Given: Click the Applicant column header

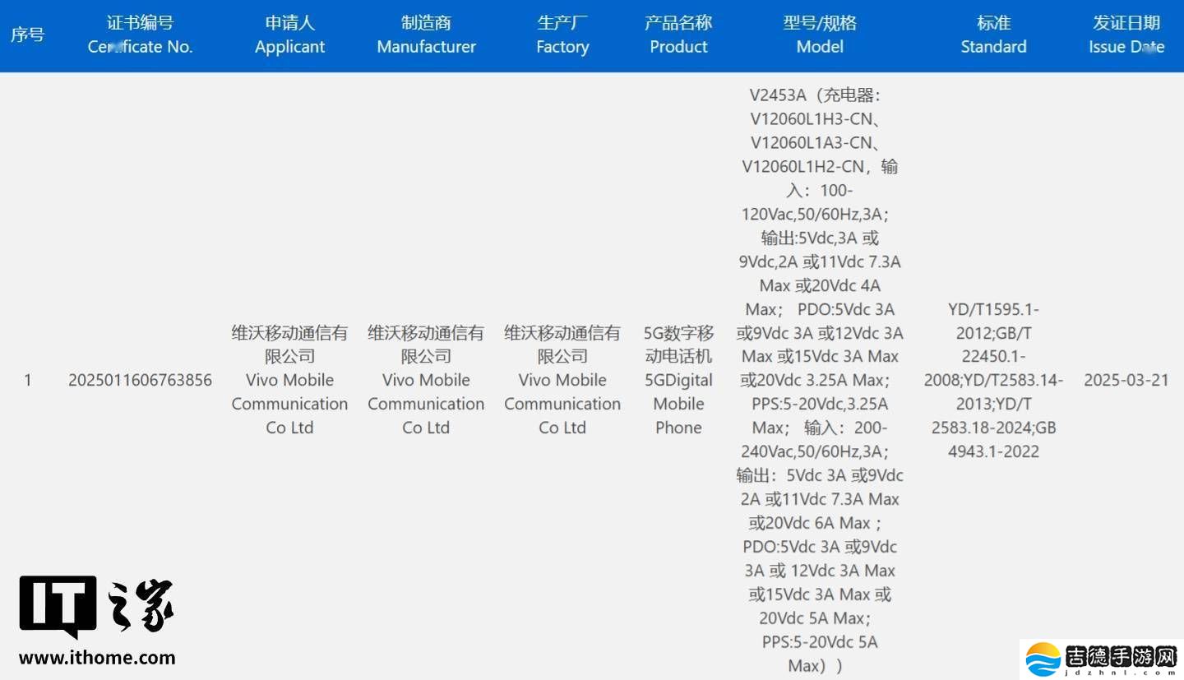Looking at the screenshot, I should pos(289,35).
